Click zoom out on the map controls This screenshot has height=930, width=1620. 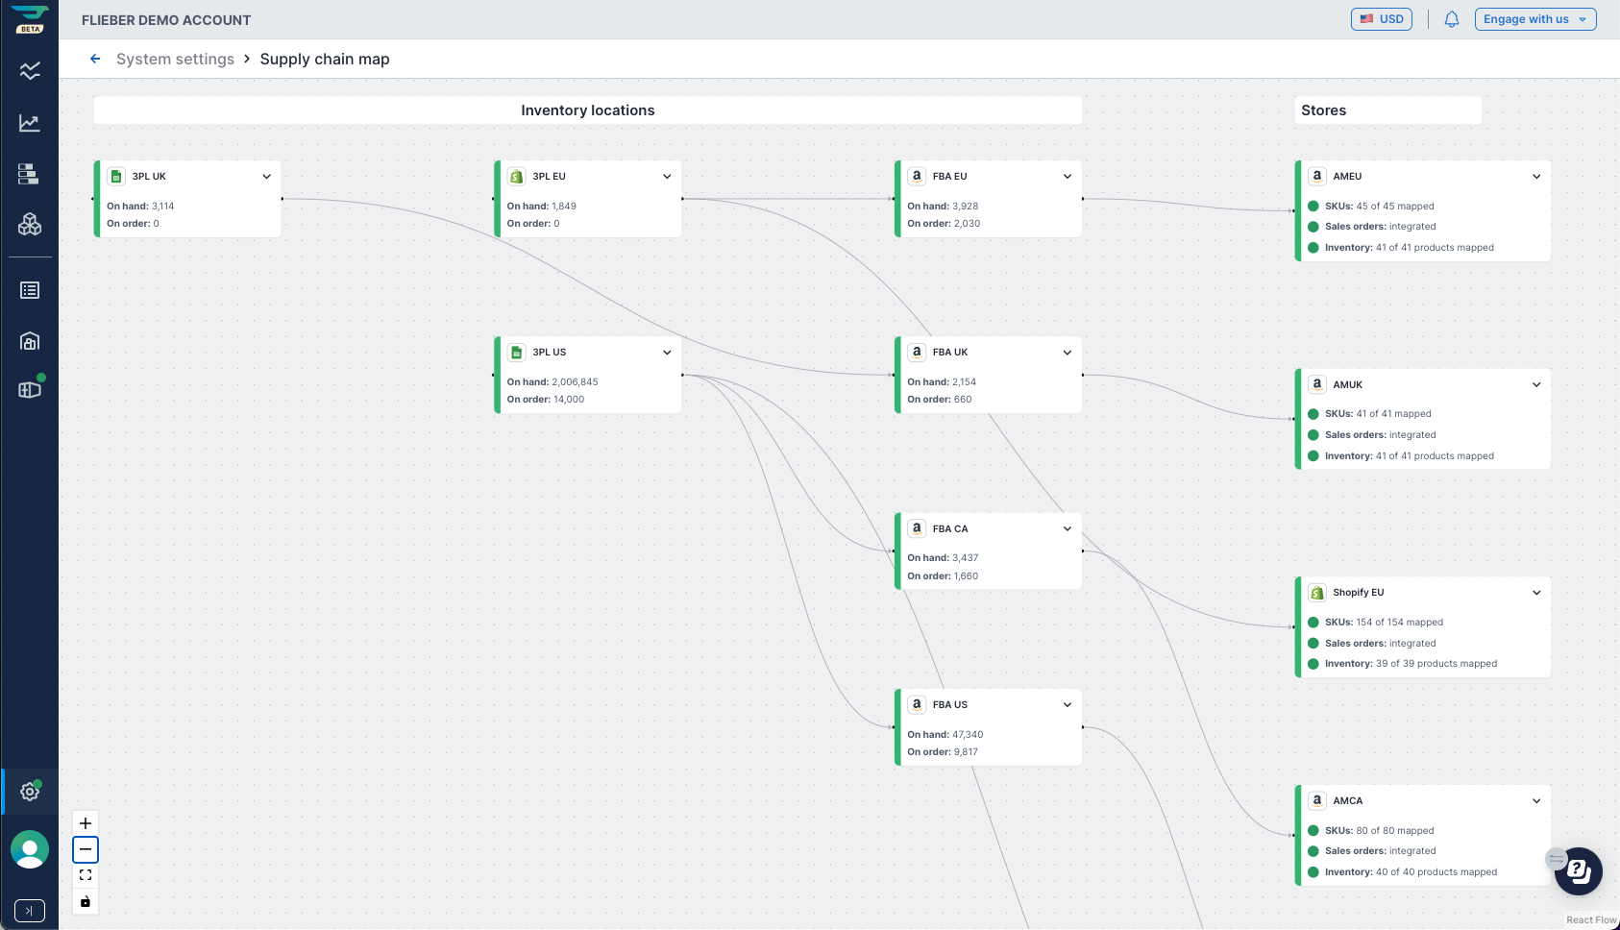85,849
